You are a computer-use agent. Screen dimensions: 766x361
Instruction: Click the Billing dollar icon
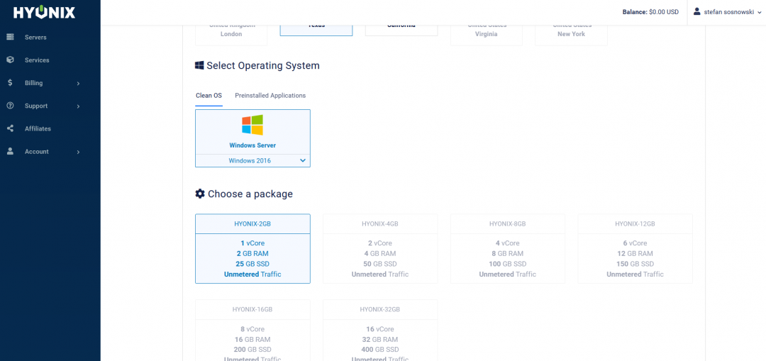coord(10,83)
